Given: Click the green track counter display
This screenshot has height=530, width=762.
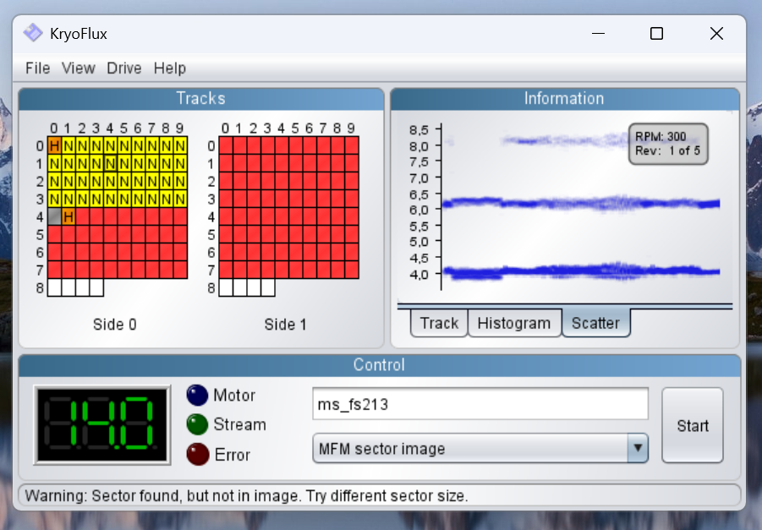Looking at the screenshot, I should point(102,425).
